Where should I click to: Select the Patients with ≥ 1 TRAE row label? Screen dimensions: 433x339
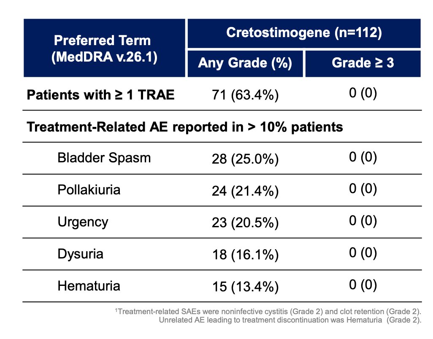(x=100, y=95)
